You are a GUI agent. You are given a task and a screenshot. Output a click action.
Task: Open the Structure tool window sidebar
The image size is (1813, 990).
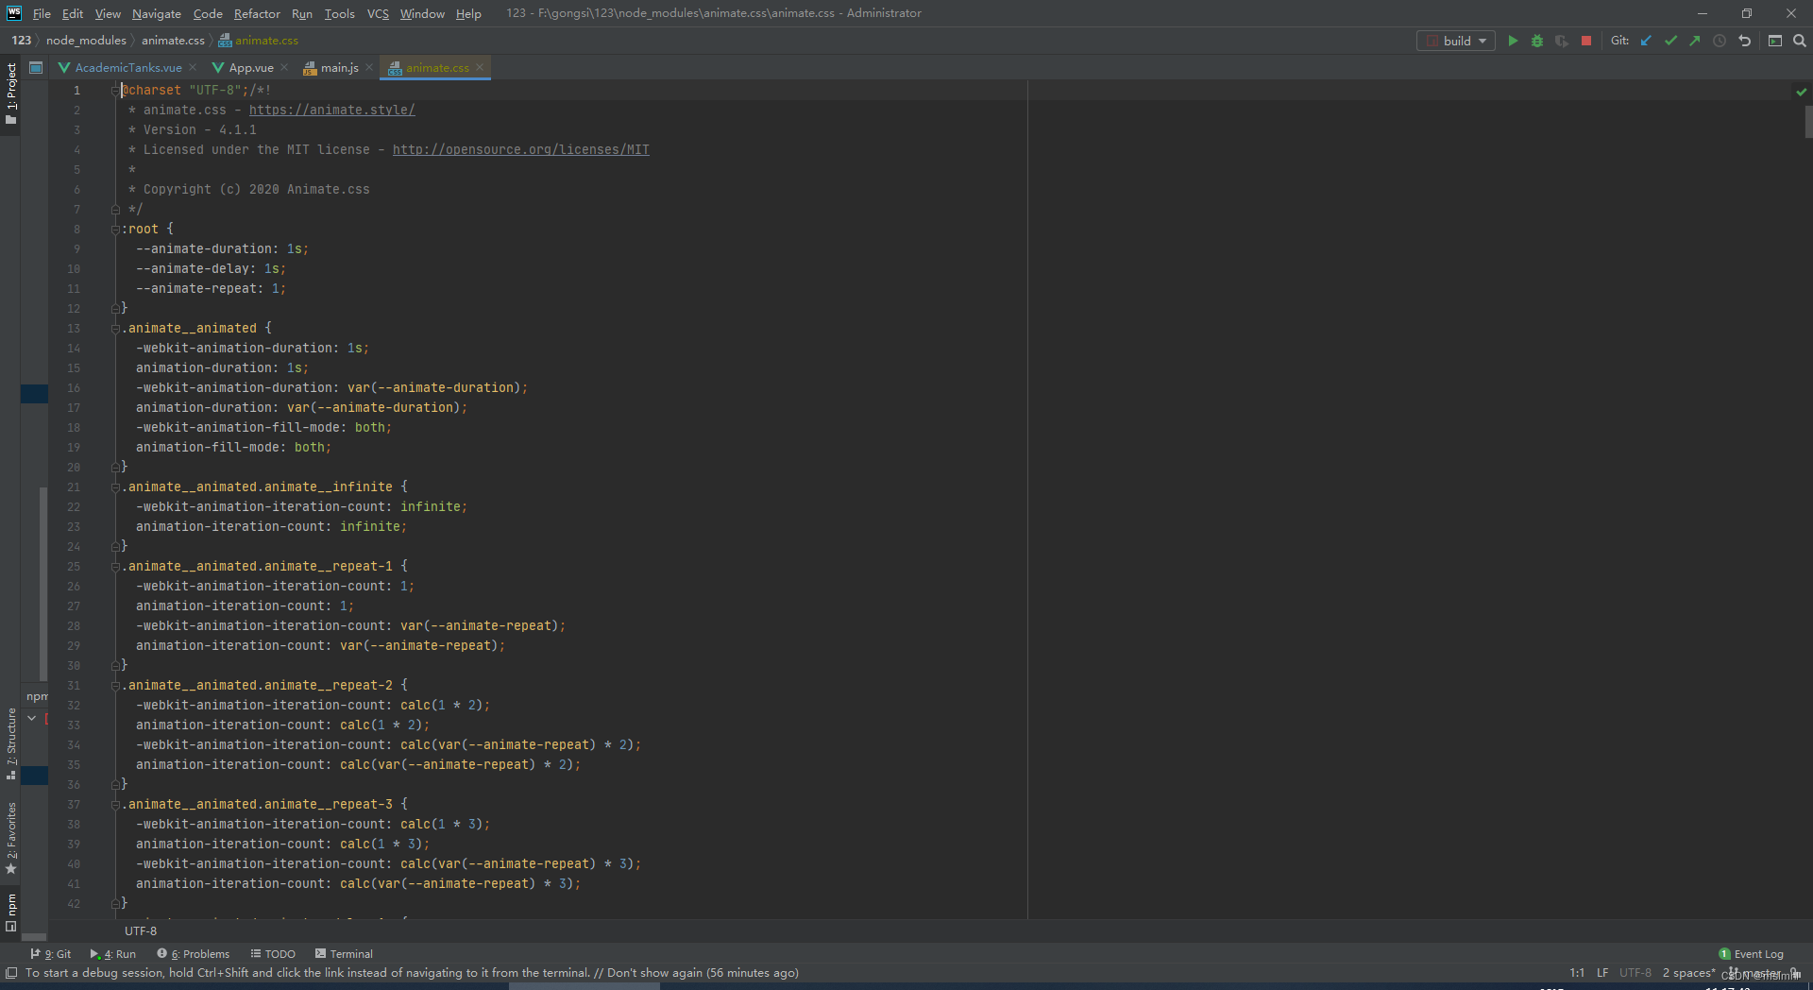coord(10,742)
